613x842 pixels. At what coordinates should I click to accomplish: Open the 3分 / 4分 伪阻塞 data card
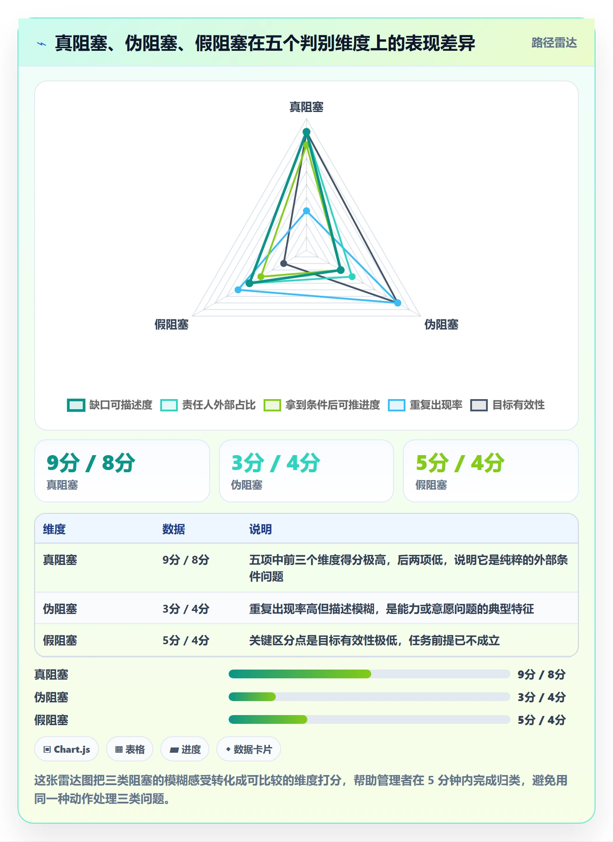tap(306, 471)
